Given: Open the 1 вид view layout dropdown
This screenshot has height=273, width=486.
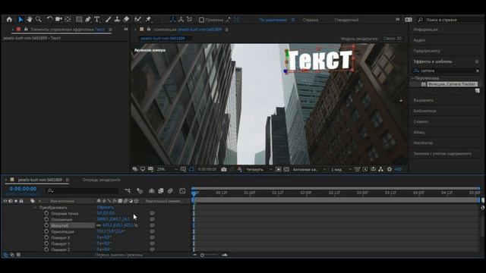Looking at the screenshot, I should [341, 169].
